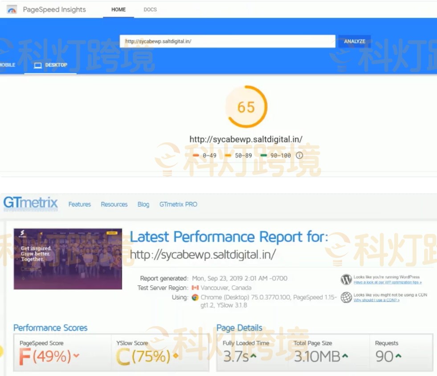The width and height of the screenshot is (437, 376).
Task: Click the 50-89 orange legend marker
Action: (x=228, y=155)
